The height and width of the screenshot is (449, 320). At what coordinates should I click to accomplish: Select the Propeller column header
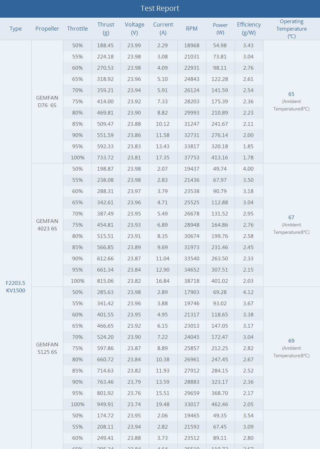pyautogui.click(x=47, y=29)
